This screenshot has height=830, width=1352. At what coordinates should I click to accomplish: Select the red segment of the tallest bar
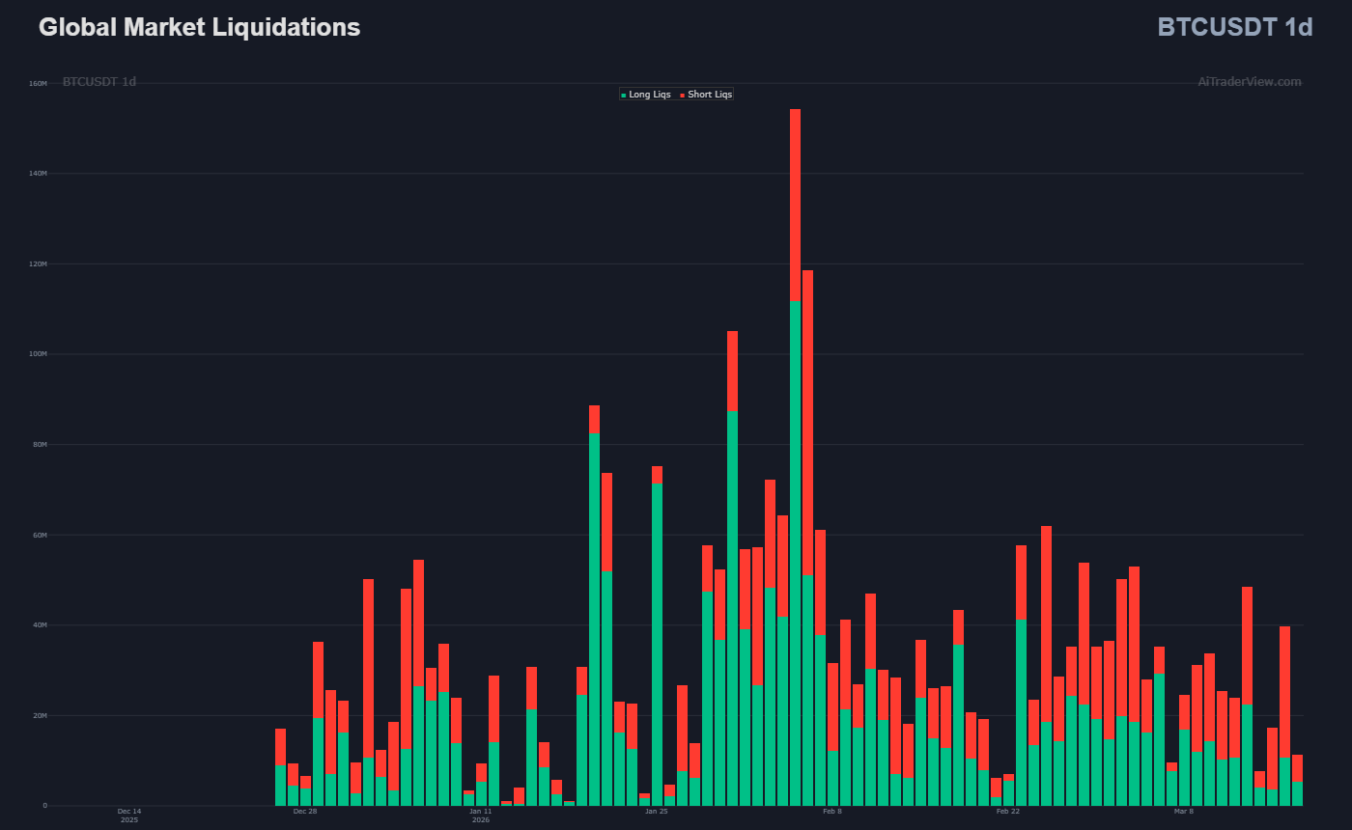795,203
